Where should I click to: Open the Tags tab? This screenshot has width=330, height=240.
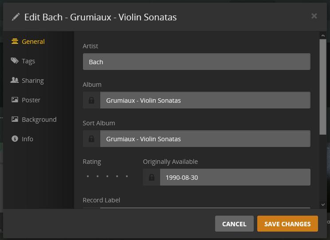tap(28, 61)
